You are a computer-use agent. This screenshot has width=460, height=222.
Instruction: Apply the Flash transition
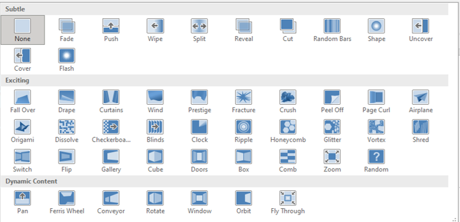[67, 59]
